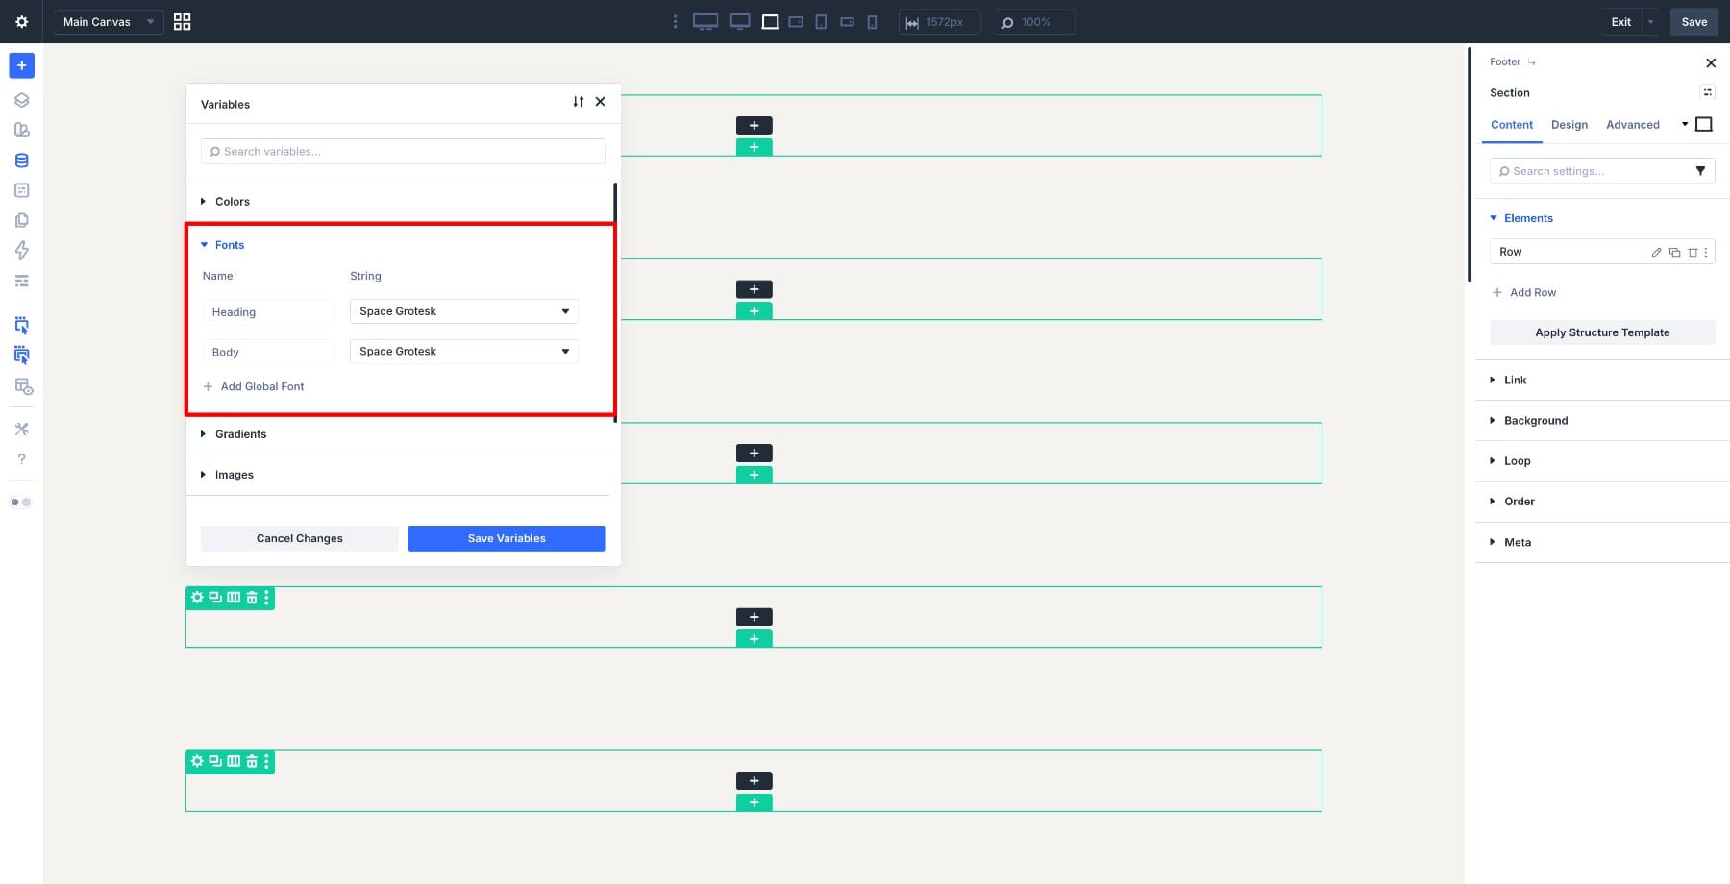
Task: Select hover mode stacked cursor icon
Action: coord(21,356)
